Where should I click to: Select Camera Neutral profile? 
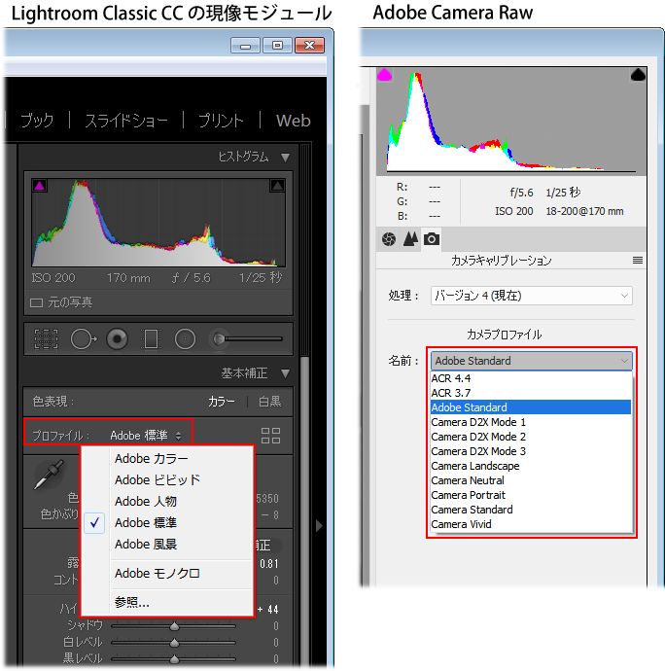pos(531,480)
